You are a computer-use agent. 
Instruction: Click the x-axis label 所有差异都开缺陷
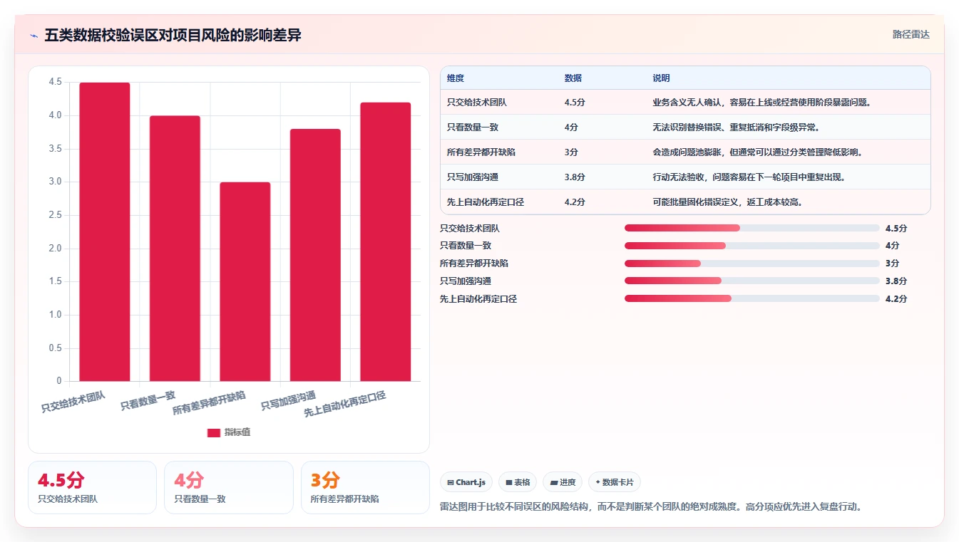click(x=209, y=403)
